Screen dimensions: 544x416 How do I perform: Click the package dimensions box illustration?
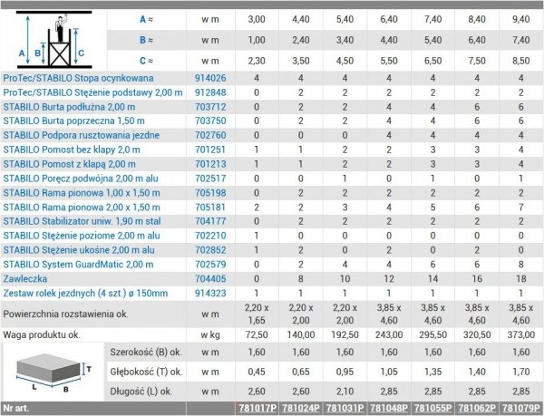pyautogui.click(x=53, y=372)
